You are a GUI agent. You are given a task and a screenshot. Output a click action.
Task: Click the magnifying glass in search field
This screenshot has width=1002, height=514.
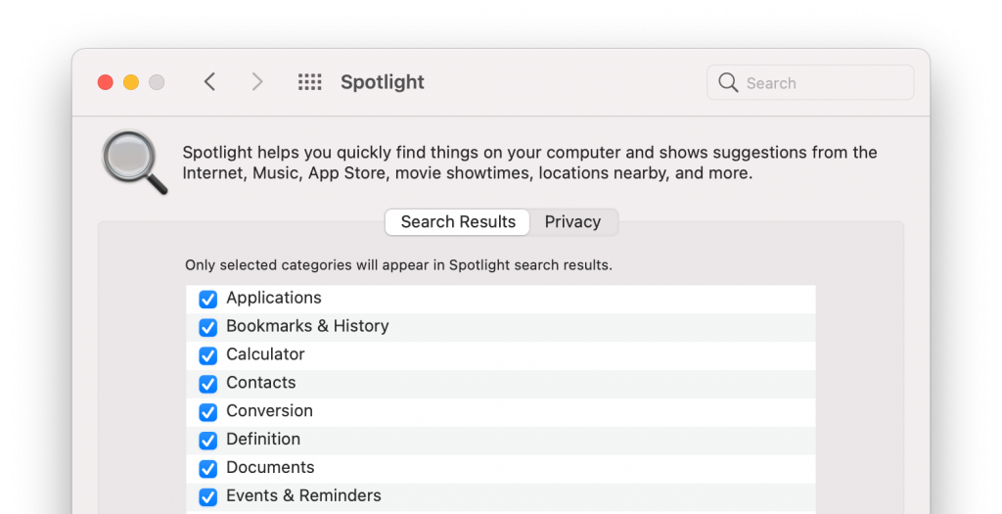(728, 82)
